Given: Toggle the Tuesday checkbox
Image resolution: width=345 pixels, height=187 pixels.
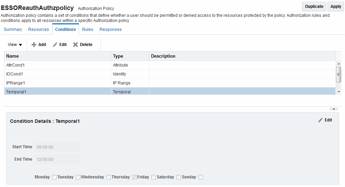Looking at the screenshot, I should click(x=78, y=177).
